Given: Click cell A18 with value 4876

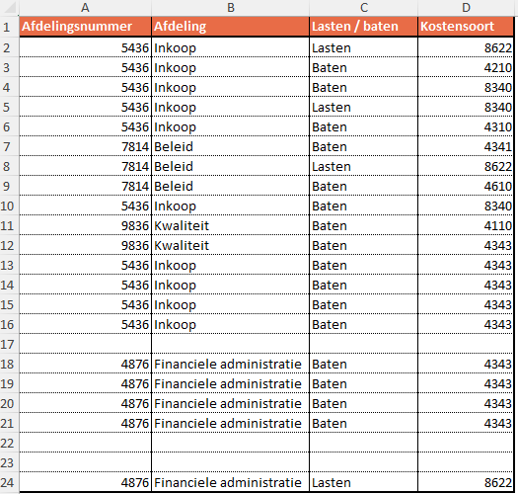Looking at the screenshot, I should [85, 364].
